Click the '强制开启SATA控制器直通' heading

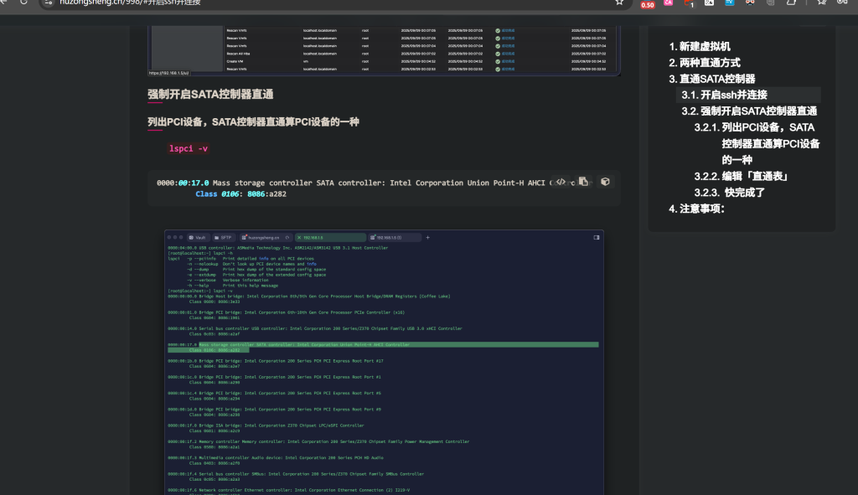point(210,95)
